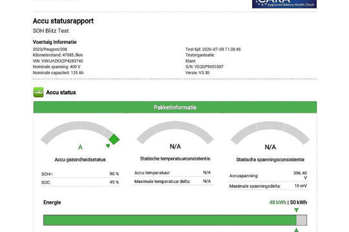Click the SOC 49 % value row
349x232 pixels.
(x=80, y=182)
